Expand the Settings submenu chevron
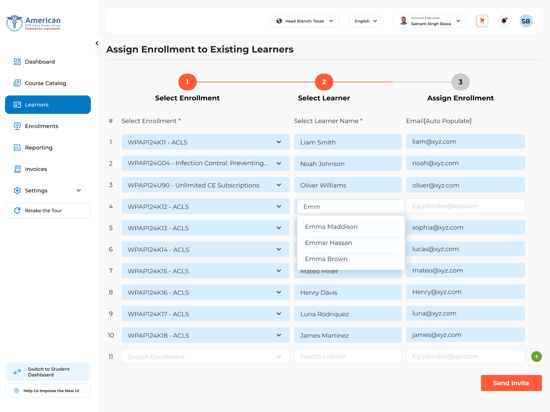Screen dimensions: 550x412 (x=79, y=191)
